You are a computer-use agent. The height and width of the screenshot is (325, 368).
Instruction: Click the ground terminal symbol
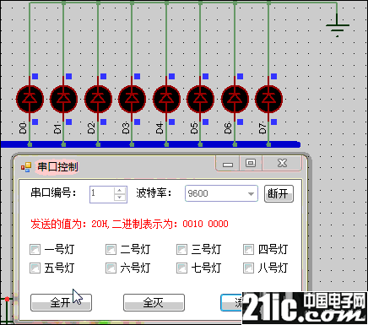pyautogui.click(x=338, y=27)
